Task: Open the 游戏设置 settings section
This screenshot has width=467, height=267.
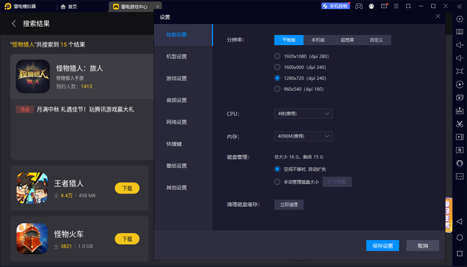Action: pyautogui.click(x=183, y=79)
